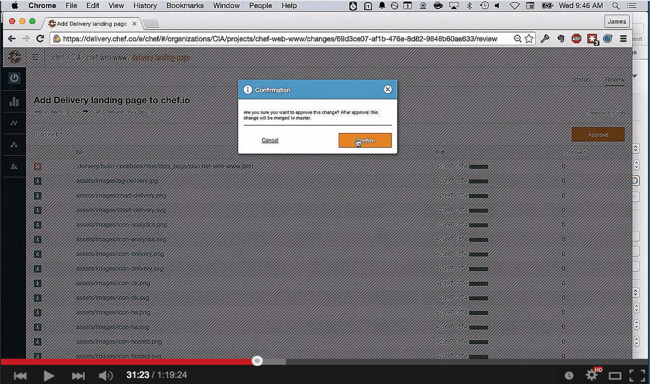Open assets/images/chart-delivery.png file

click(x=121, y=196)
